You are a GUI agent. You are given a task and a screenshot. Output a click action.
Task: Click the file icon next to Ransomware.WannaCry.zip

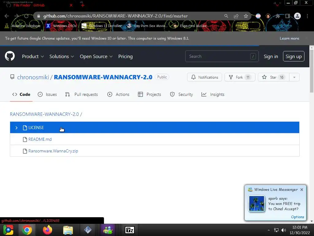(x=25, y=151)
